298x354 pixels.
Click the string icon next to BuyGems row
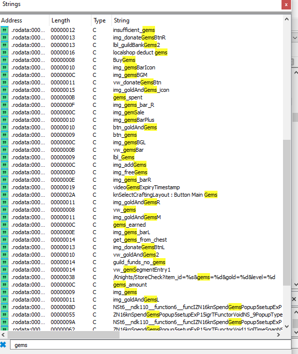[4, 60]
